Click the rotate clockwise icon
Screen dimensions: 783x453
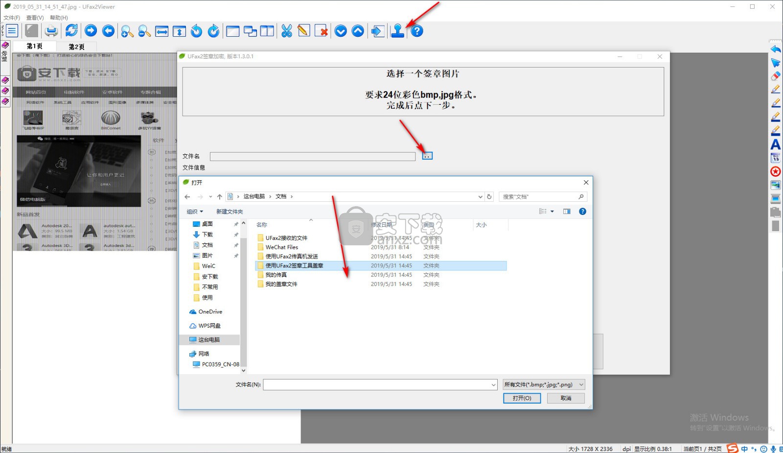pyautogui.click(x=213, y=31)
